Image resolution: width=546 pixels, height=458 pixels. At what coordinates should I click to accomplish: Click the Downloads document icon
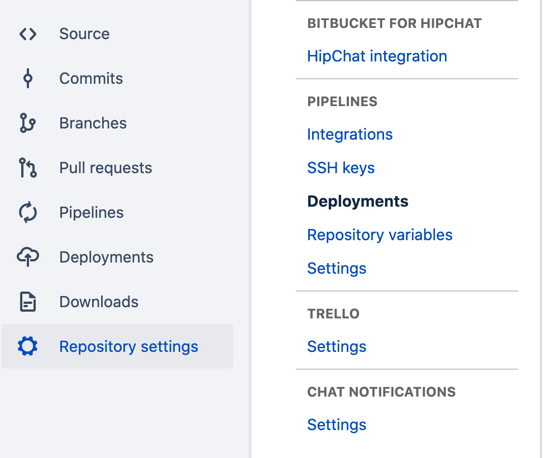click(x=27, y=302)
